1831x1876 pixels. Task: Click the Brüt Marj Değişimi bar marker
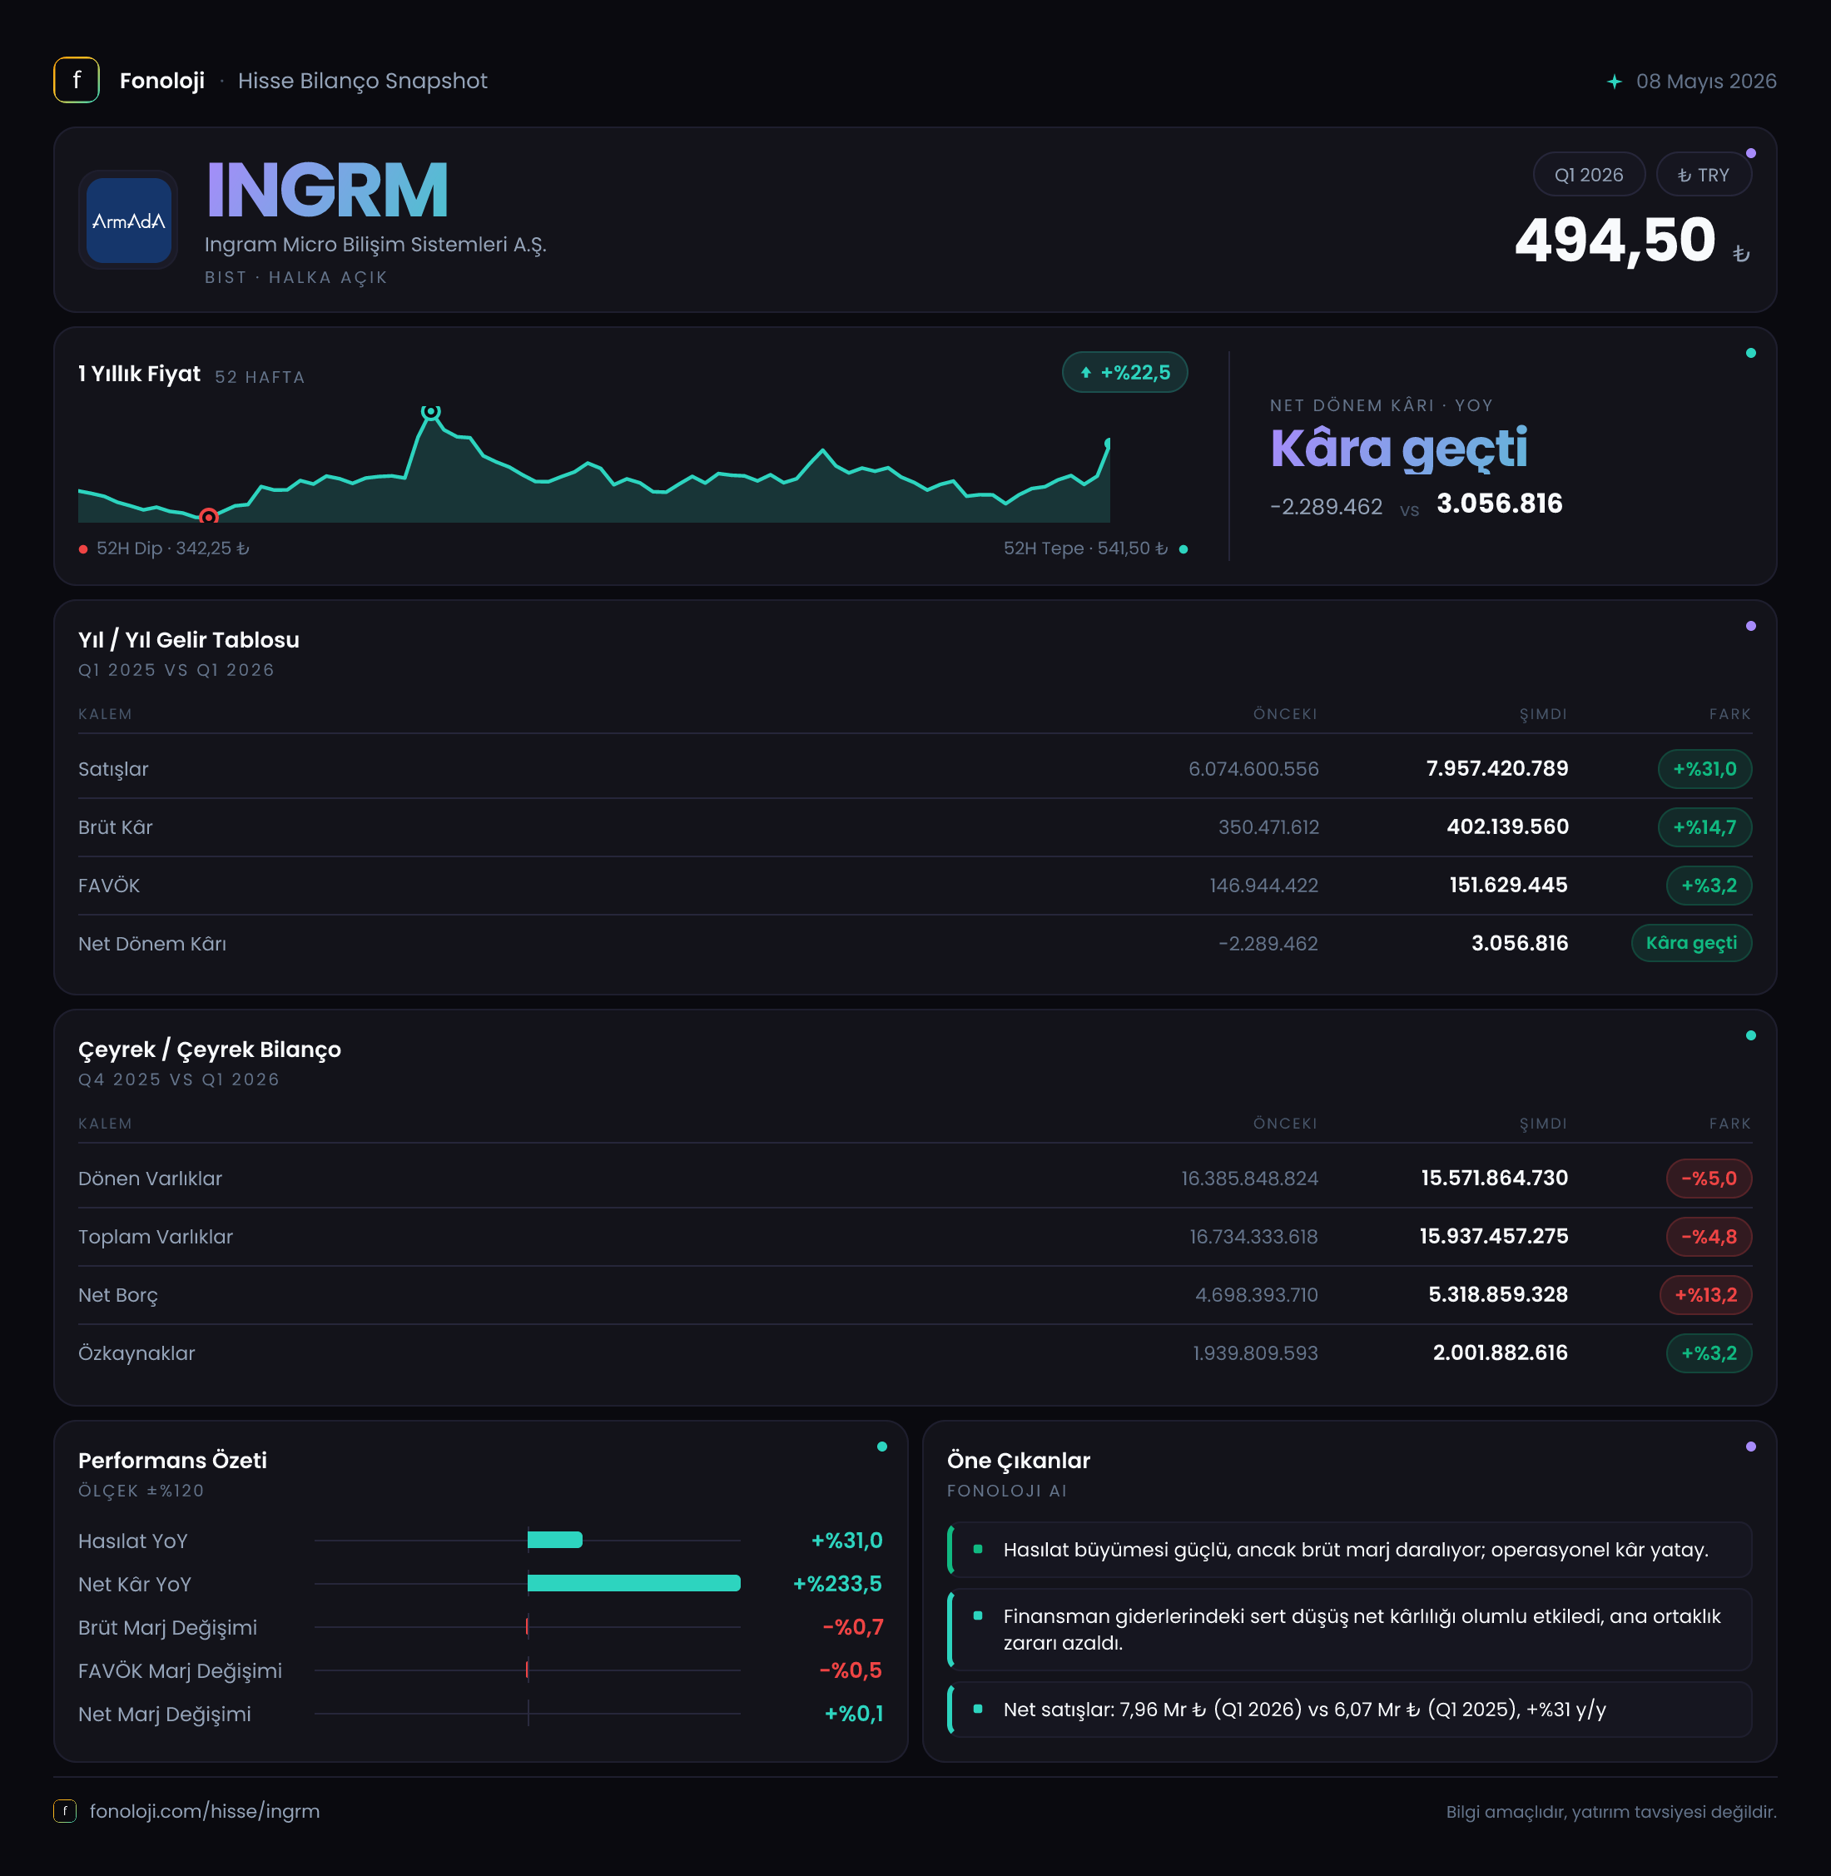[527, 1627]
